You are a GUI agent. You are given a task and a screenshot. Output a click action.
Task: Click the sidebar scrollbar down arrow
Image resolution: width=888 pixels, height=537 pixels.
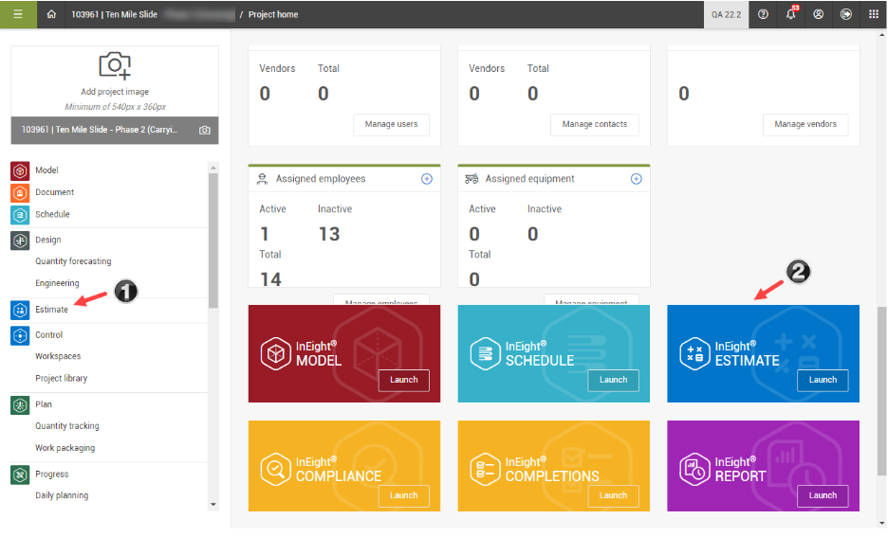click(x=213, y=504)
